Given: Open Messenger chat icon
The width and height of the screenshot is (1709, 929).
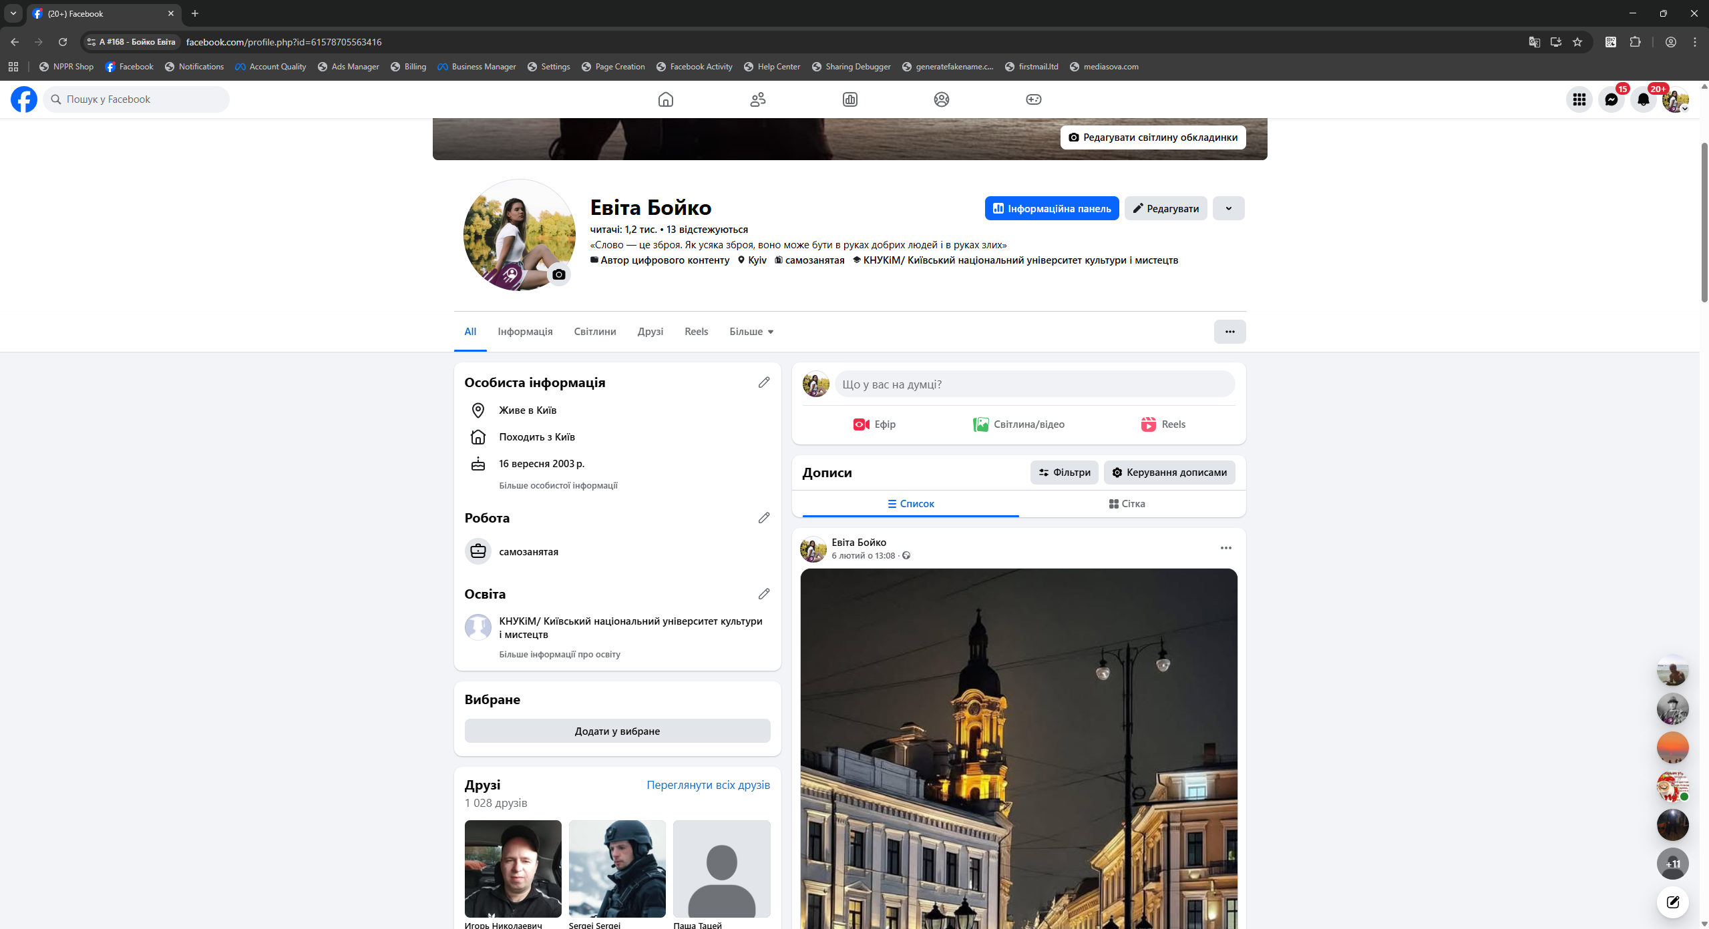Looking at the screenshot, I should (x=1611, y=99).
